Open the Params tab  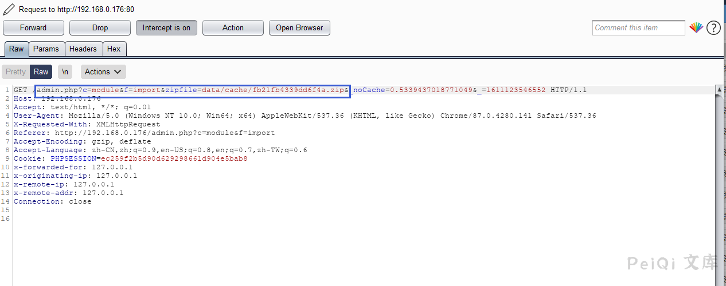(x=46, y=49)
